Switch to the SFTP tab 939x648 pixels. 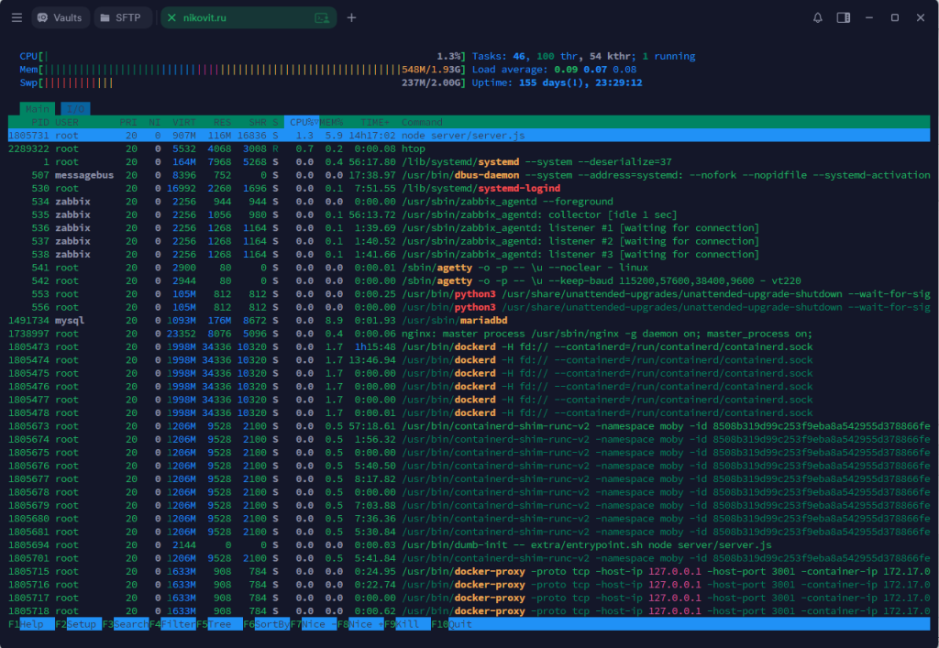(x=121, y=18)
